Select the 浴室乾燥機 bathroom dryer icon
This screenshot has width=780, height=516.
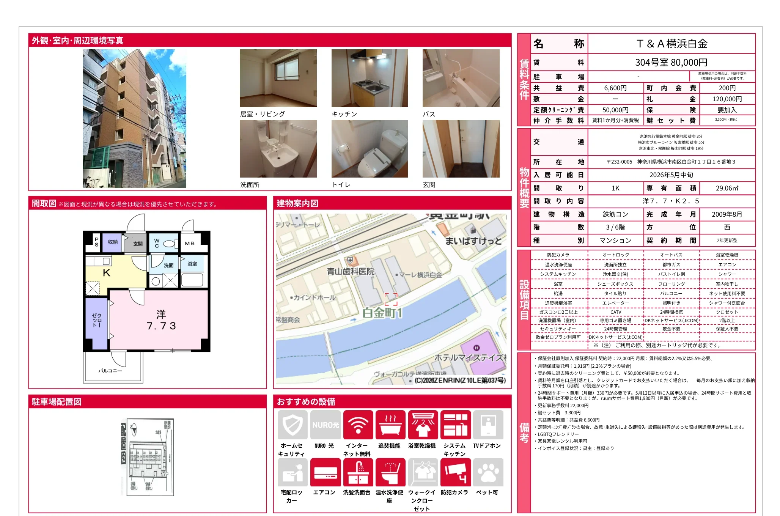click(x=423, y=425)
